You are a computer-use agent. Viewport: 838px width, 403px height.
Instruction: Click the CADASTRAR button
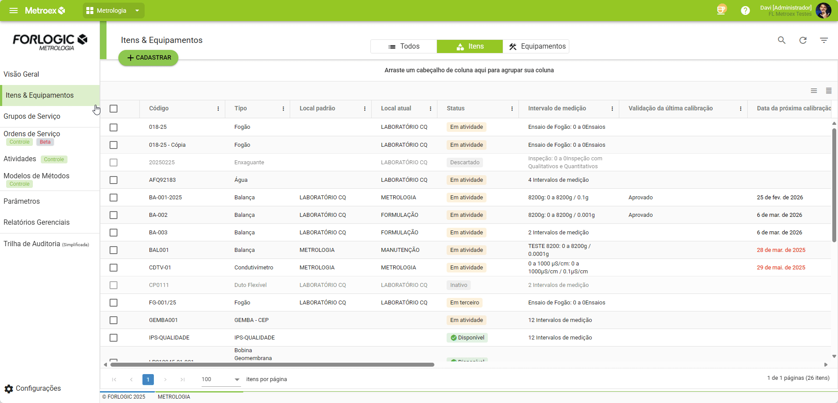pos(148,58)
